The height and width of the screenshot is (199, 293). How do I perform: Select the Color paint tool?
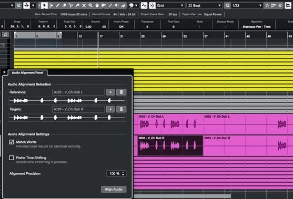(123, 6)
